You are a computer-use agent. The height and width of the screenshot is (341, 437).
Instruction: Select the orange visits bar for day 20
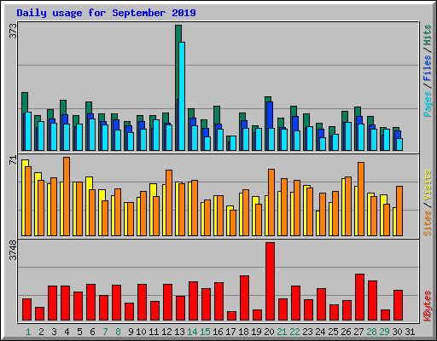pos(271,202)
